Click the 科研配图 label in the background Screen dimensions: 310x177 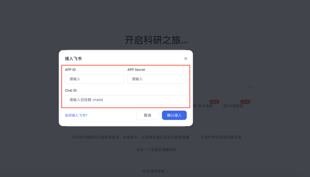[236, 106]
